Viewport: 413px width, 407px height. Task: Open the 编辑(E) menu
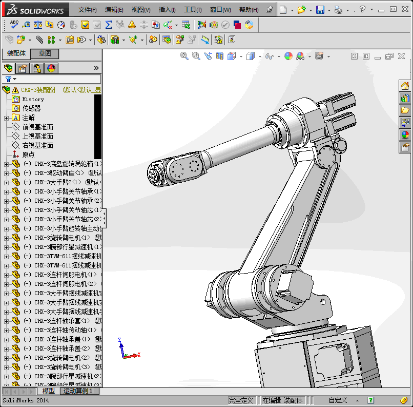point(114,10)
